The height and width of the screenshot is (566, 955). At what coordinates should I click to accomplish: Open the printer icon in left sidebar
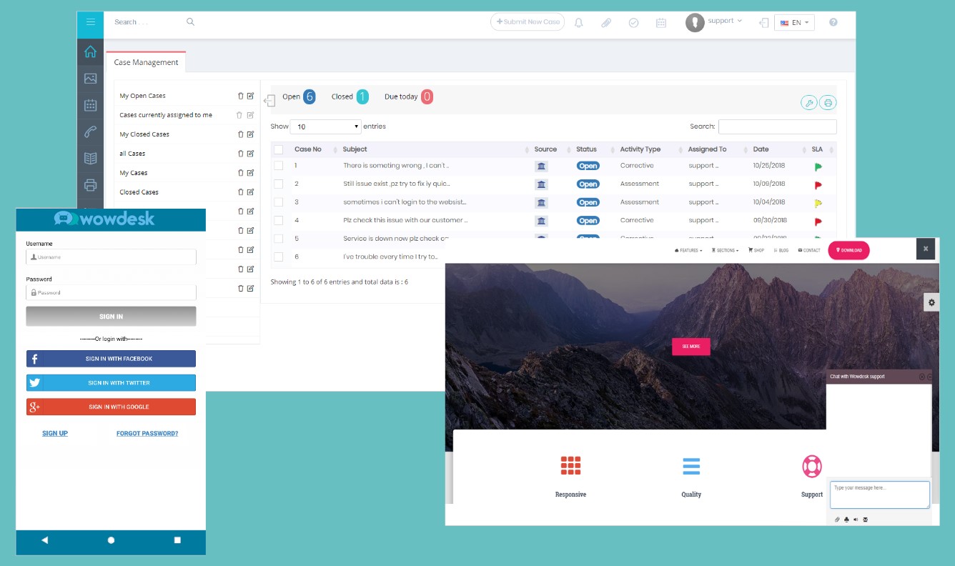point(90,185)
